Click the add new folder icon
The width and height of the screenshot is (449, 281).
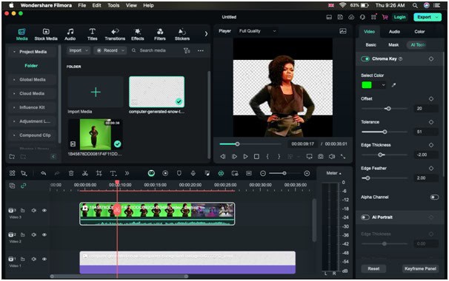pos(12,156)
